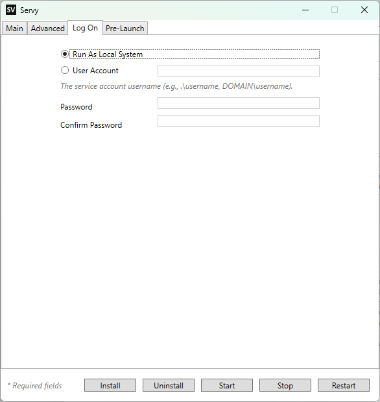This screenshot has height=402, width=380.
Task: Click the Install button
Action: (x=110, y=385)
